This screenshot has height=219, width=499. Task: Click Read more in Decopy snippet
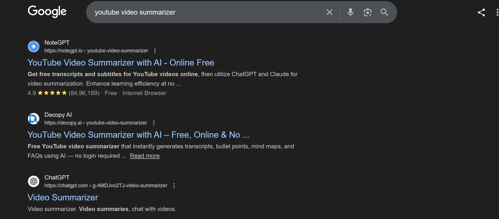(x=145, y=156)
